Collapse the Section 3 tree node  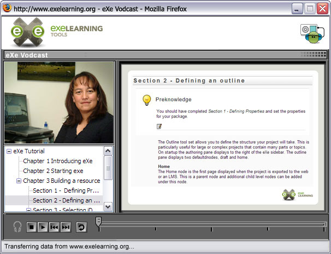pyautogui.click(x=28, y=210)
